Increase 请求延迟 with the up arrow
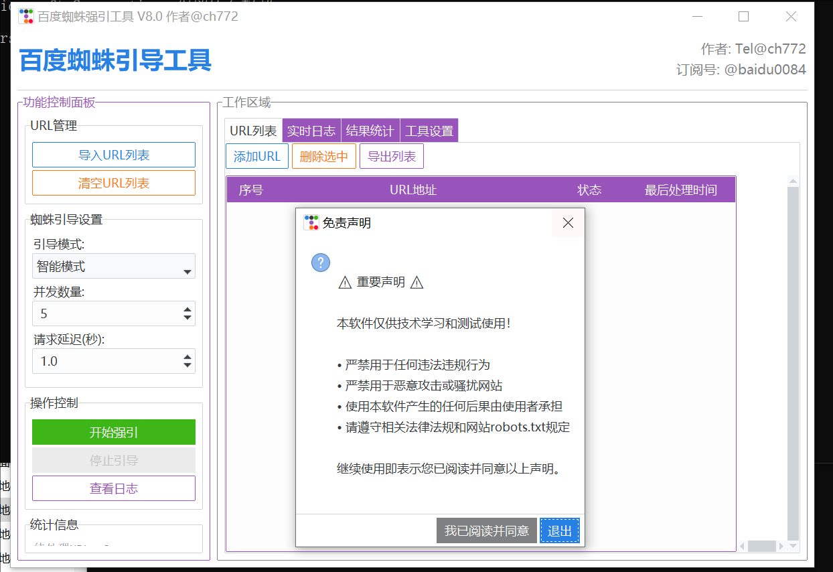The image size is (833, 572). 187,356
